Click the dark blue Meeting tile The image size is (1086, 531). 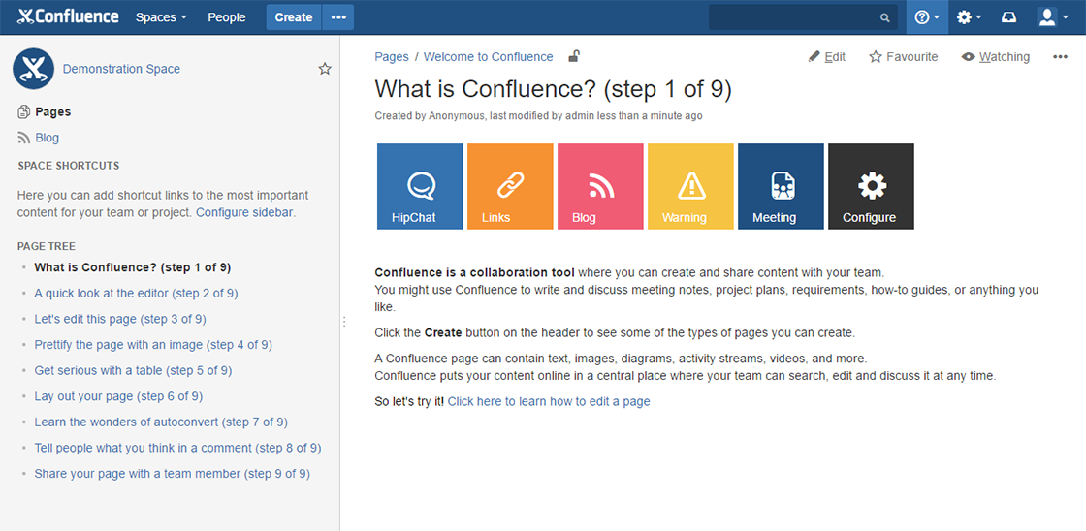coord(781,186)
